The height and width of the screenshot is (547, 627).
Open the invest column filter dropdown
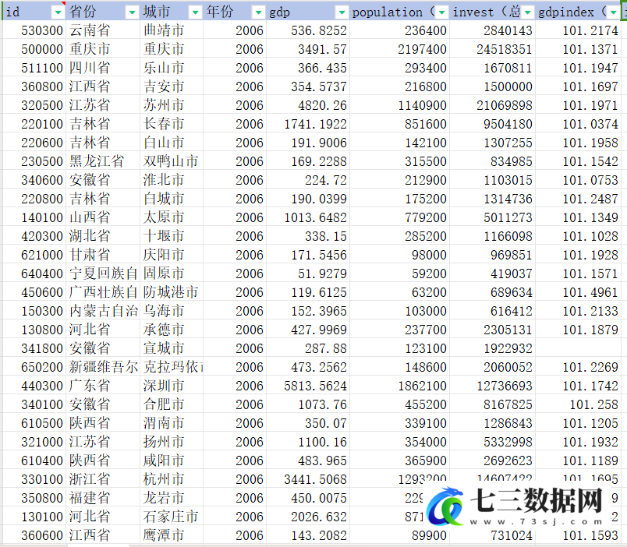tap(527, 12)
